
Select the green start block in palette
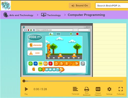30,64
